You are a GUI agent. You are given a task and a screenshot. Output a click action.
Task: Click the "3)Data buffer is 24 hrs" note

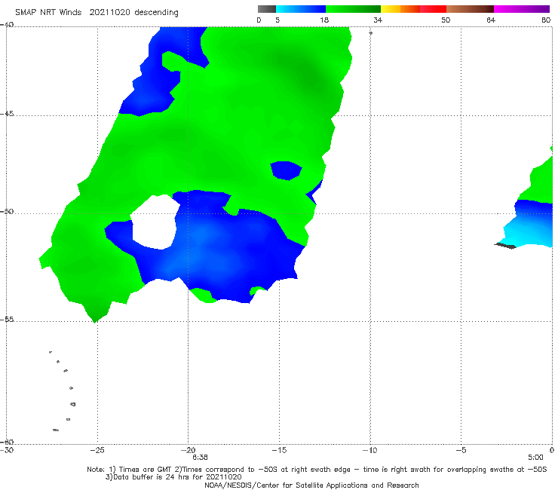click(x=173, y=477)
